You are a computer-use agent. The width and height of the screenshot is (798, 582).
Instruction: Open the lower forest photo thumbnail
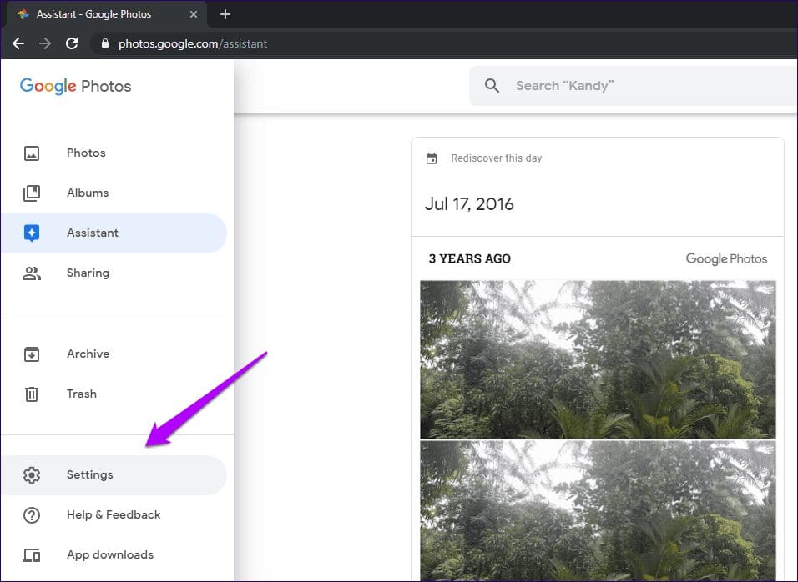coord(598,511)
